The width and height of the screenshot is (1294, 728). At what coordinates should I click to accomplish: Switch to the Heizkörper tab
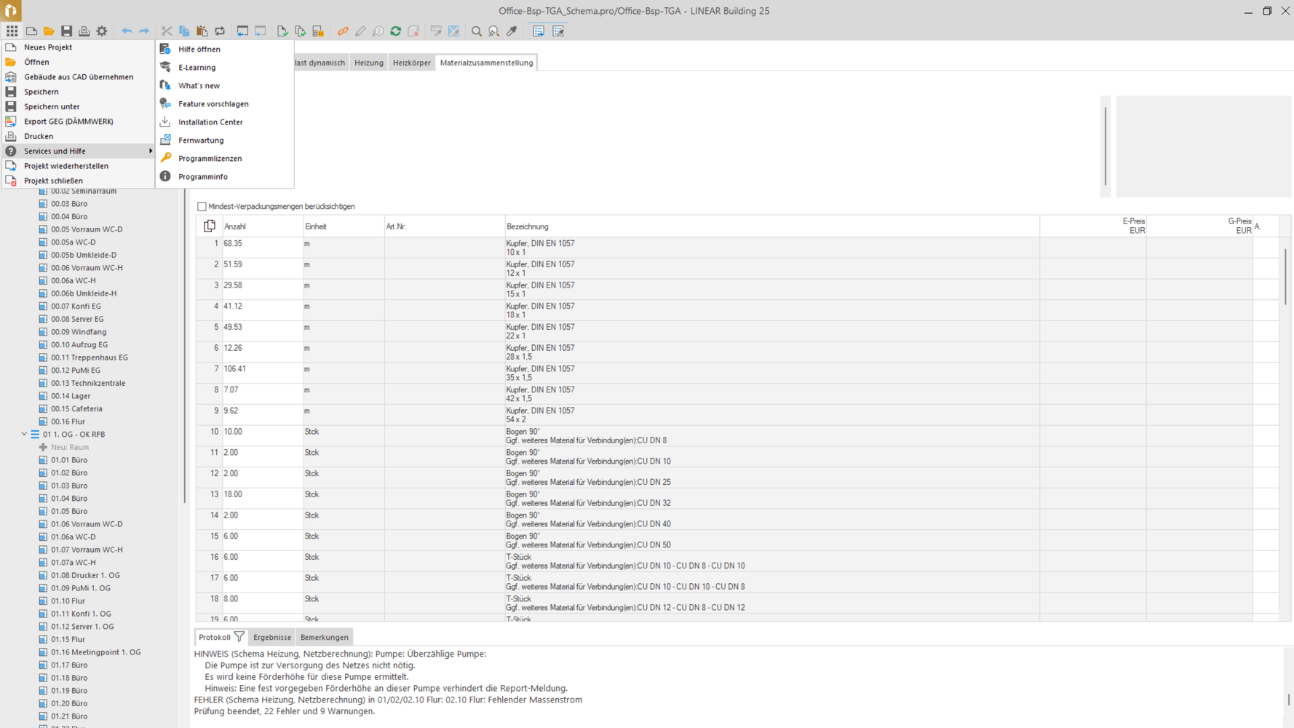click(x=412, y=63)
